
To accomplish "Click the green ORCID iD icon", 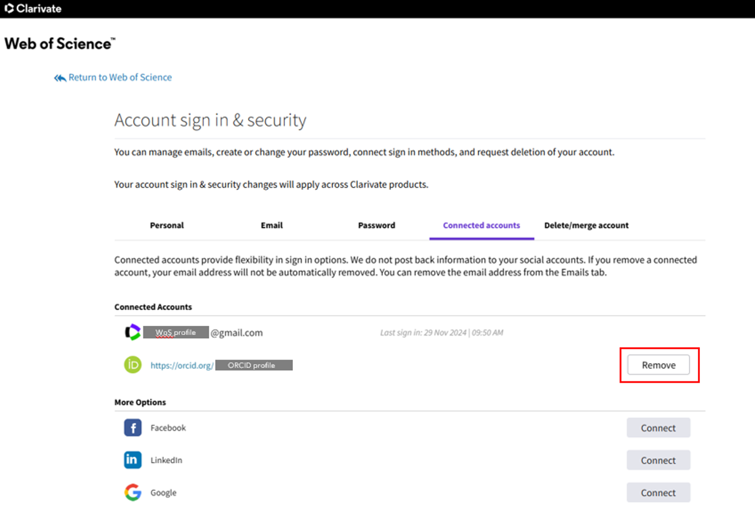I will tap(132, 365).
